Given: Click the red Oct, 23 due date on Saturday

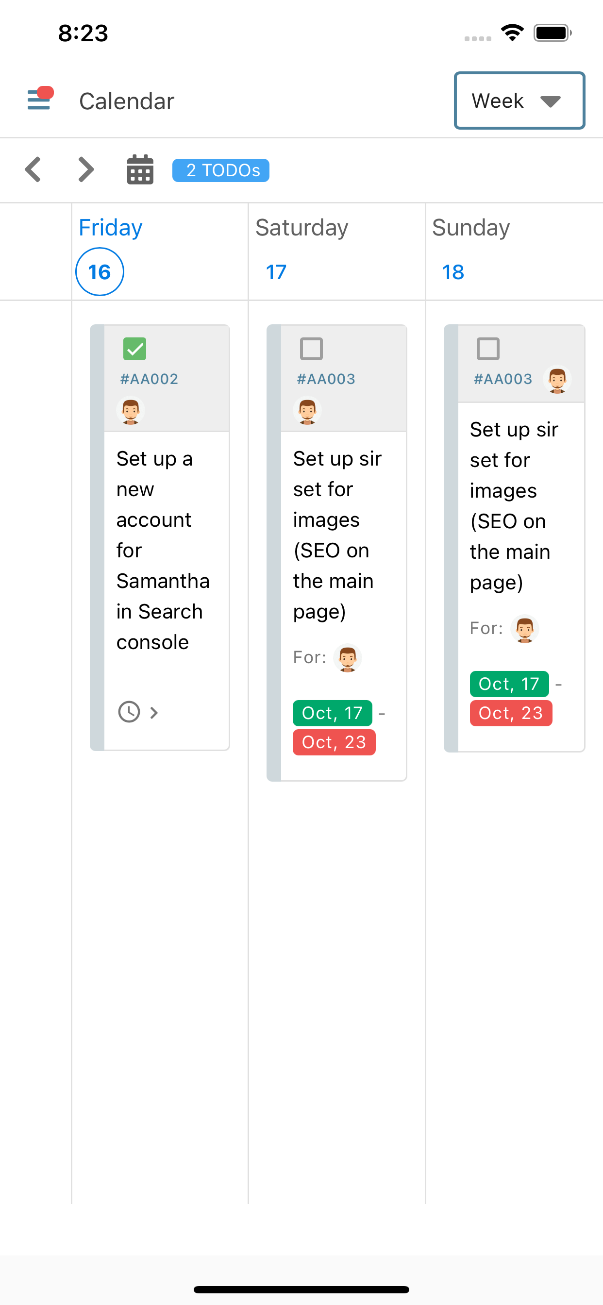Looking at the screenshot, I should point(334,742).
